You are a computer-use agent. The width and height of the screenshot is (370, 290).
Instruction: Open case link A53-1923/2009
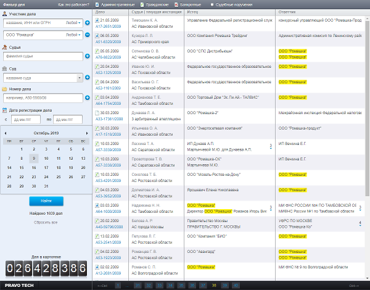[x=108, y=258]
